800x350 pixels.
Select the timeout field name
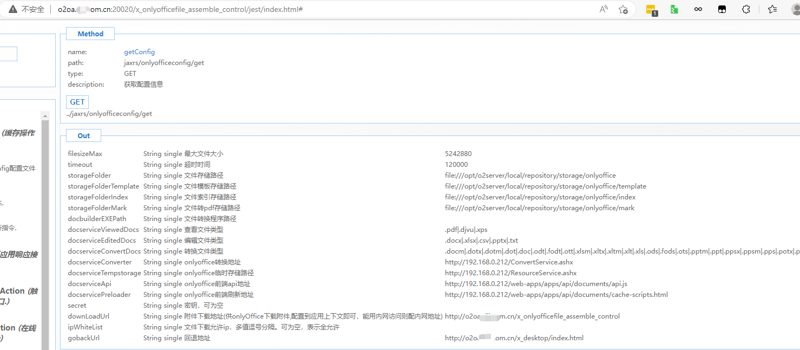80,165
